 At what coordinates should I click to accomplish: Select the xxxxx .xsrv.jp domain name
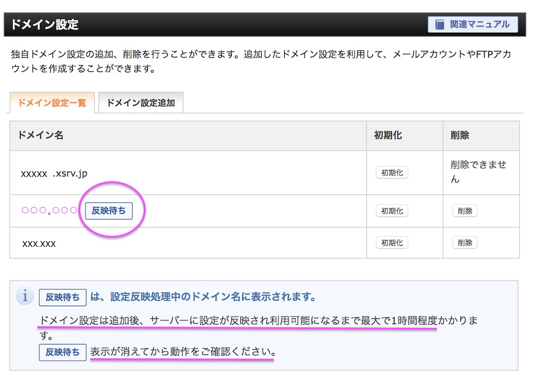[x=54, y=173]
